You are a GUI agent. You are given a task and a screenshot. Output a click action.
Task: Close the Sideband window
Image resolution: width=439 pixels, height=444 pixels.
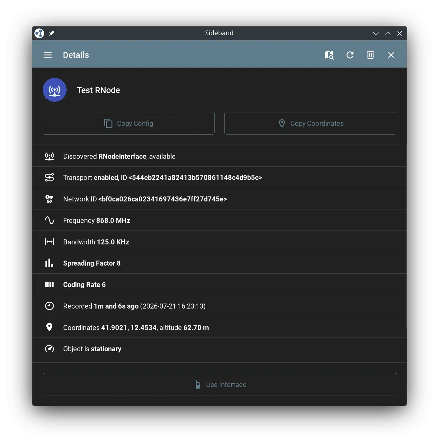(x=399, y=33)
